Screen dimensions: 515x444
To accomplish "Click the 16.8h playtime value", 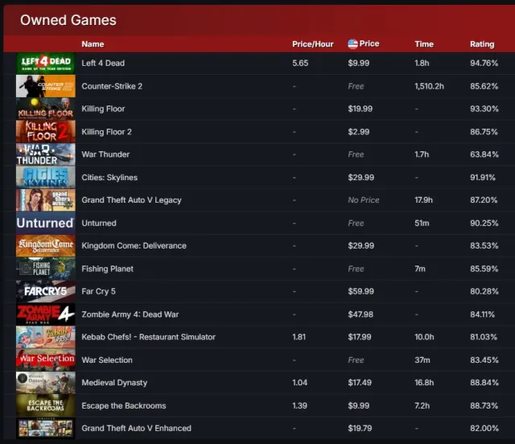I will 424,383.
